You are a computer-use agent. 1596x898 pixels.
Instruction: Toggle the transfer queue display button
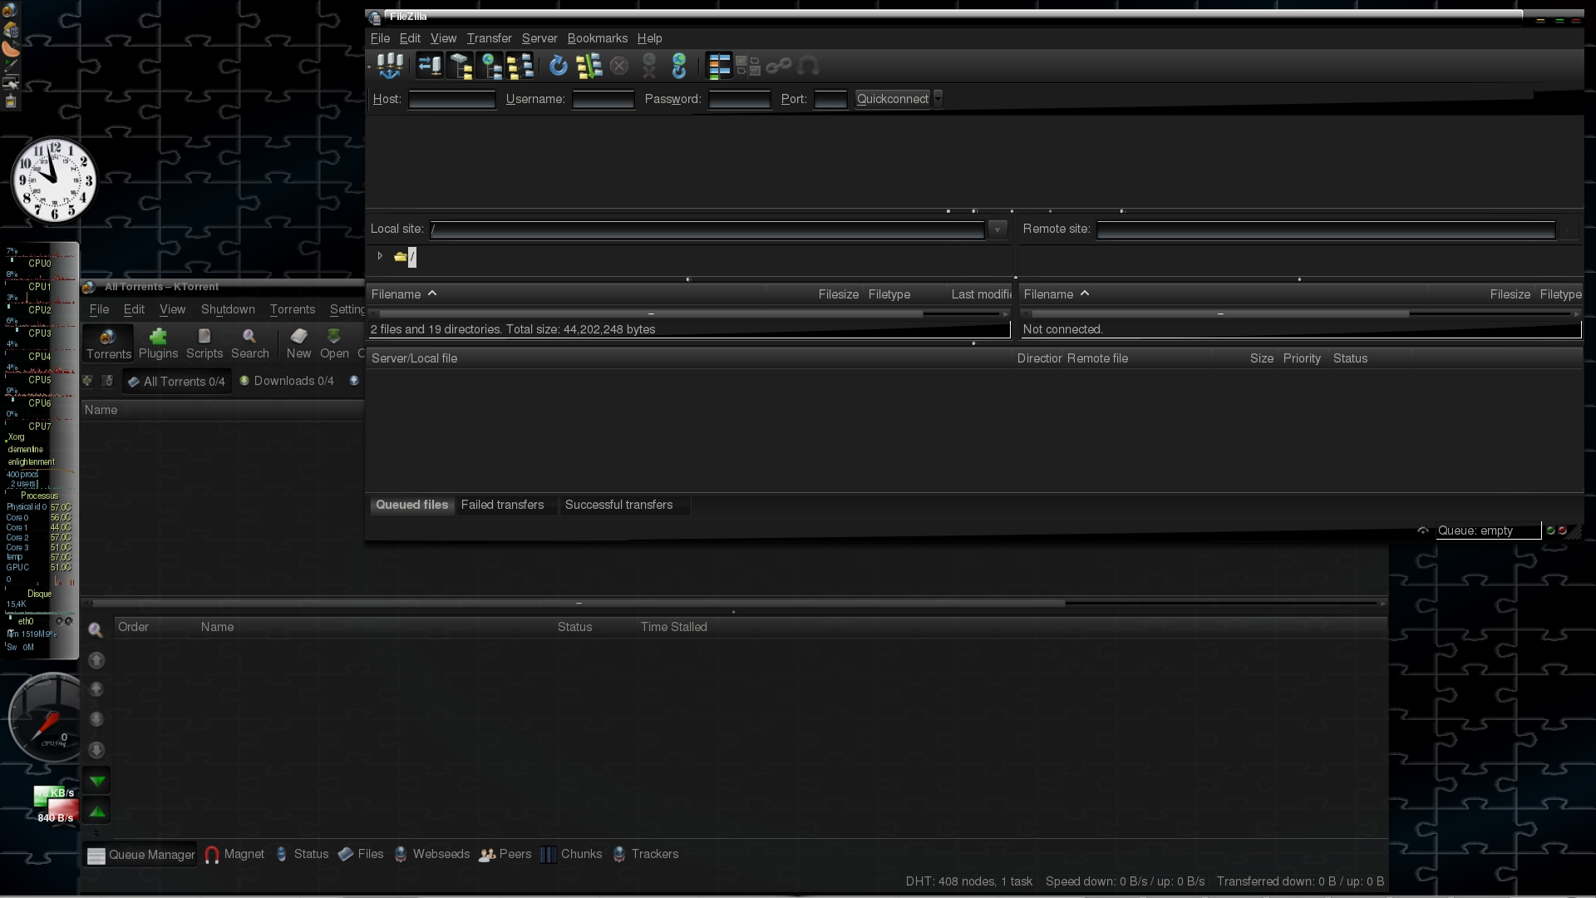coord(521,66)
